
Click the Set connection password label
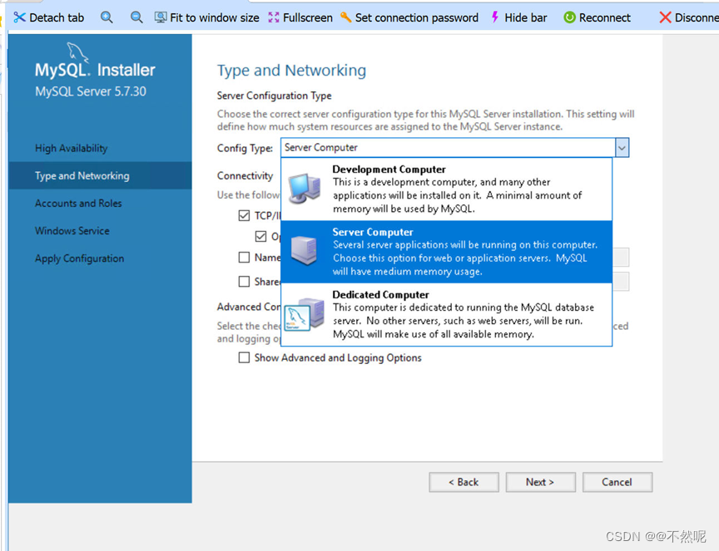point(417,17)
